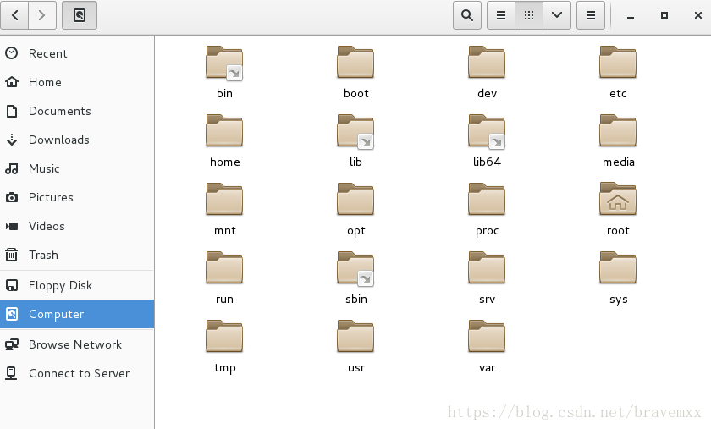Select the proc folder icon
Screen dimensions: 711x429
[x=487, y=199]
